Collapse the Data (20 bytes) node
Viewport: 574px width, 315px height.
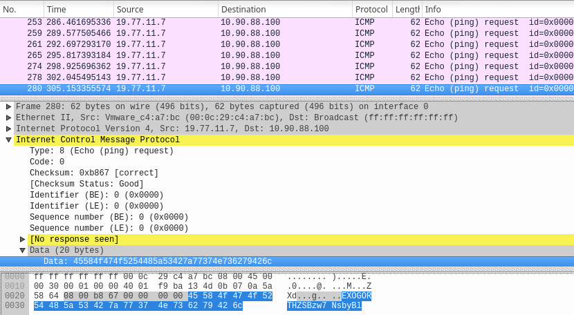[23, 251]
